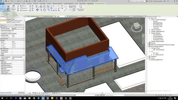Expand the Легенды node in project browser
The height and width of the screenshot is (100, 178).
pyautogui.click(x=148, y=43)
